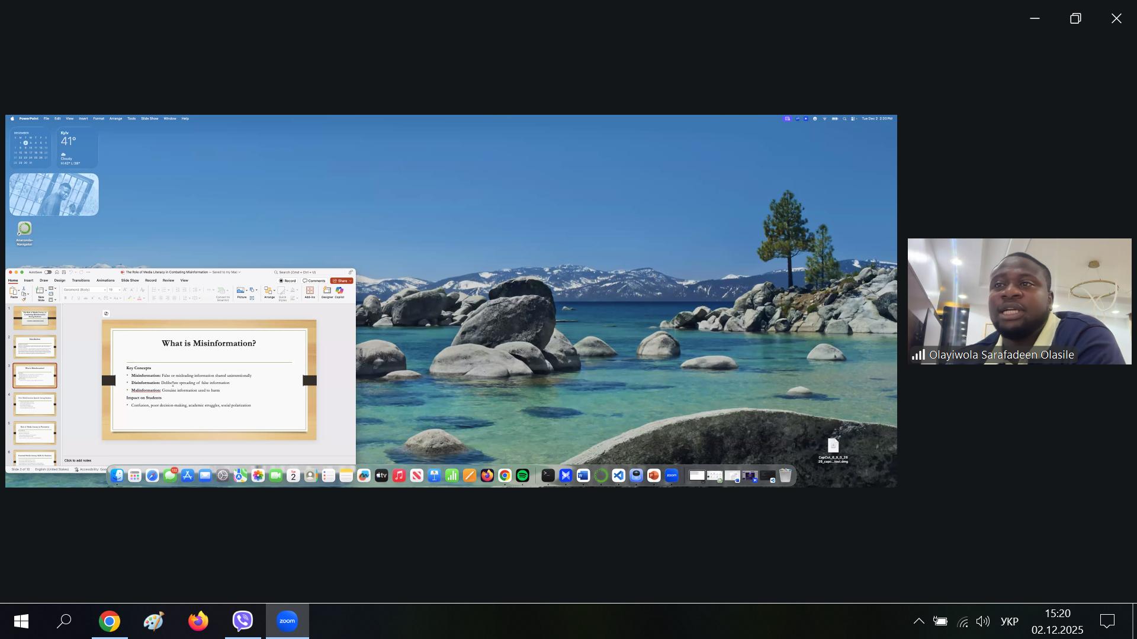Image resolution: width=1137 pixels, height=639 pixels.
Task: Click the Copilot icon in ribbon
Action: 339,291
